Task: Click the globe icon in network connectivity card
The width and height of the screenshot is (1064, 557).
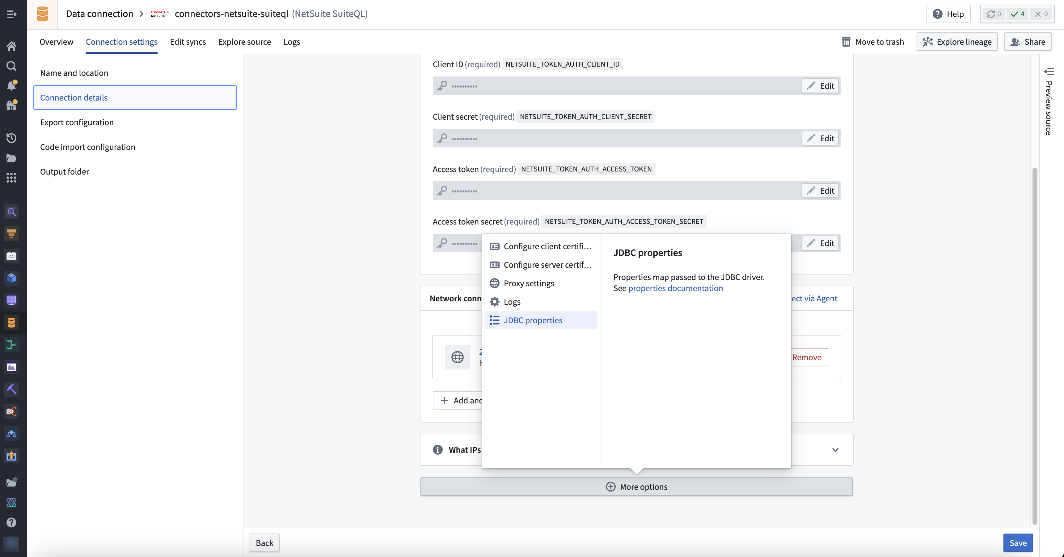Action: [x=457, y=357]
